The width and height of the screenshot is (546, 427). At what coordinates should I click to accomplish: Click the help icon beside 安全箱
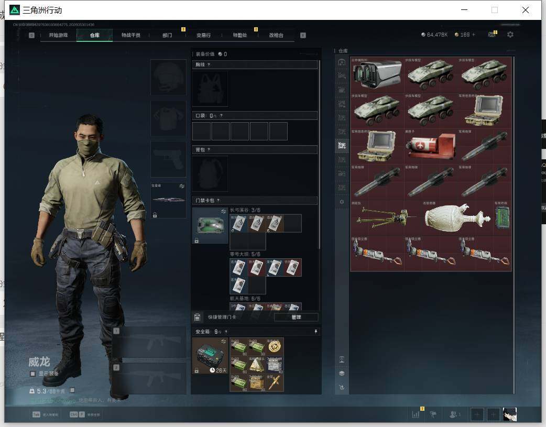226,332
